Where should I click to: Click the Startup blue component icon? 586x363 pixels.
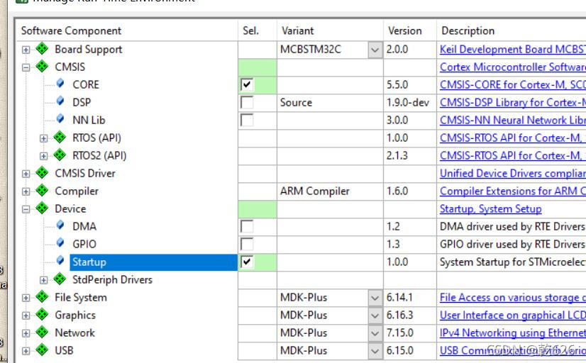pyautogui.click(x=60, y=261)
